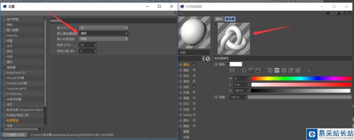This screenshot has width=354, height=140.
Task: Adjust the H value stepper arrows
Action: point(248,79)
